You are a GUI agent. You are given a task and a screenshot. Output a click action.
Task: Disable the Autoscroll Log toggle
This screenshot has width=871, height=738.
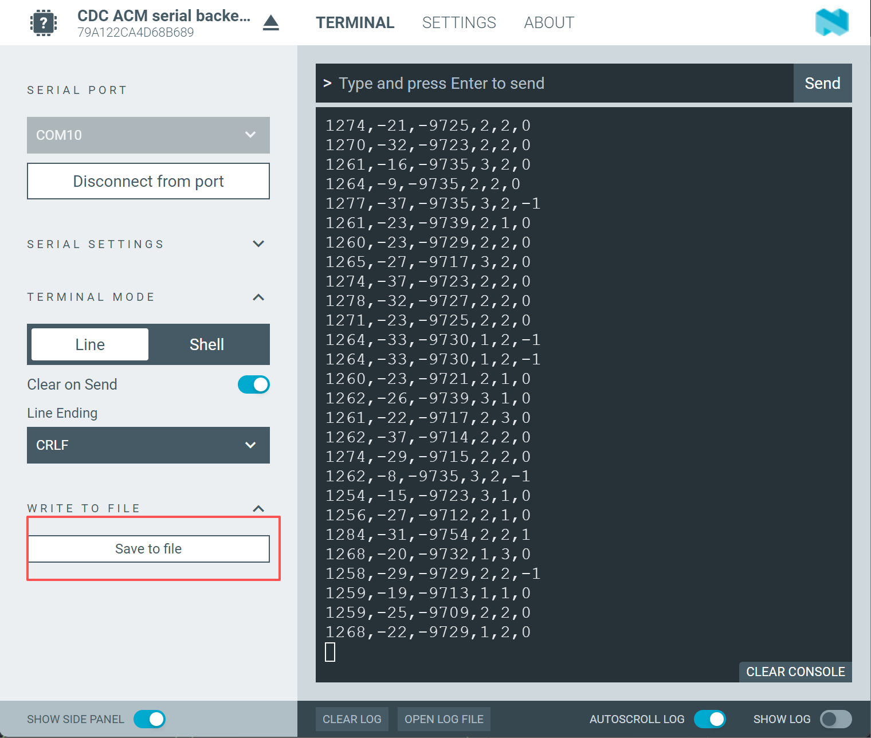[x=710, y=719]
